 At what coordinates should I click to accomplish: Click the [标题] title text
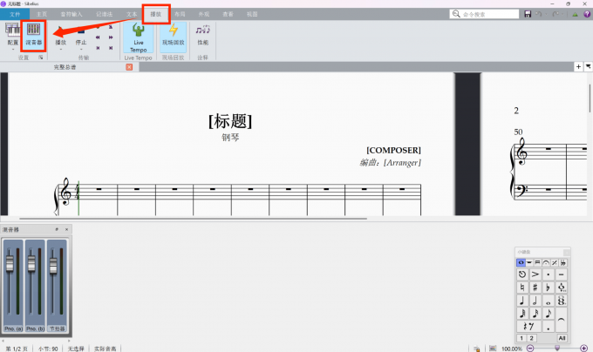(230, 121)
